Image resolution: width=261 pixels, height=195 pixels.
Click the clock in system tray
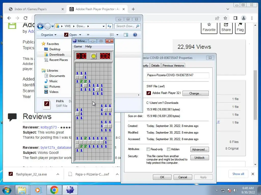[x=248, y=190]
